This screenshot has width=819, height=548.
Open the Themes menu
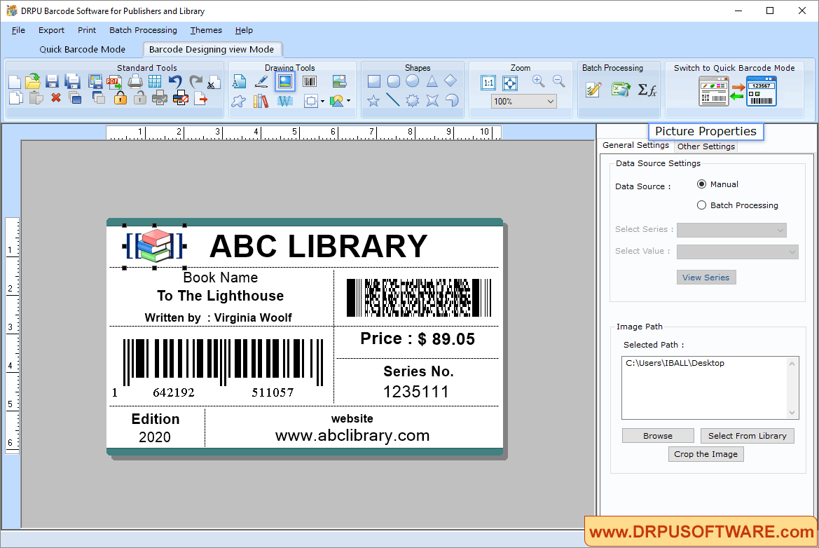pyautogui.click(x=205, y=30)
